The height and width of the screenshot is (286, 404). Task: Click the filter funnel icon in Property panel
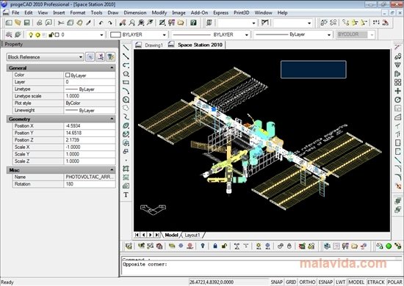[110, 57]
